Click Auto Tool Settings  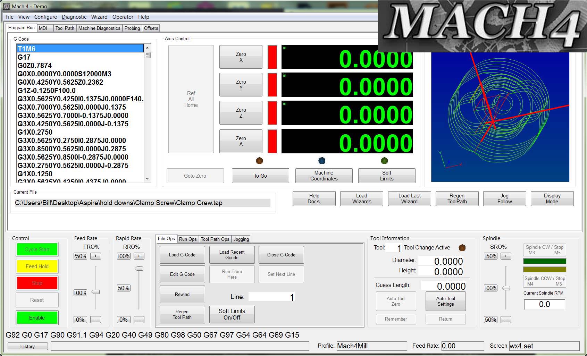(445, 301)
